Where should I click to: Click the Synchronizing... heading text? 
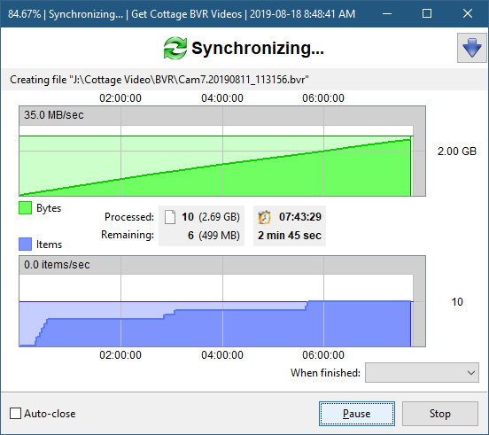[258, 49]
